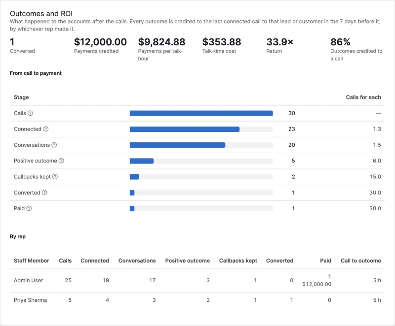Click the Conversations column header in By rep

coord(137,261)
